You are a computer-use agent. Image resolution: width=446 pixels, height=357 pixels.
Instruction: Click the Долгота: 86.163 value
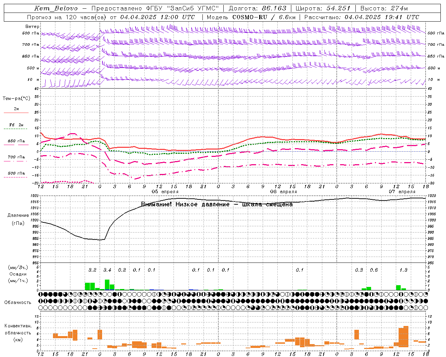[x=257, y=8]
